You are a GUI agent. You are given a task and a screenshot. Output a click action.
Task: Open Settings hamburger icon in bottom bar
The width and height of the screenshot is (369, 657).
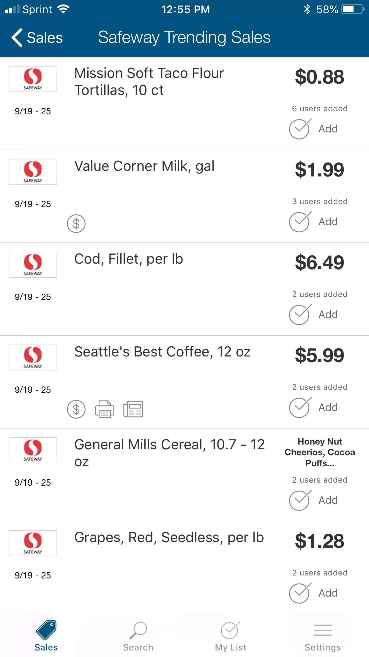click(323, 630)
